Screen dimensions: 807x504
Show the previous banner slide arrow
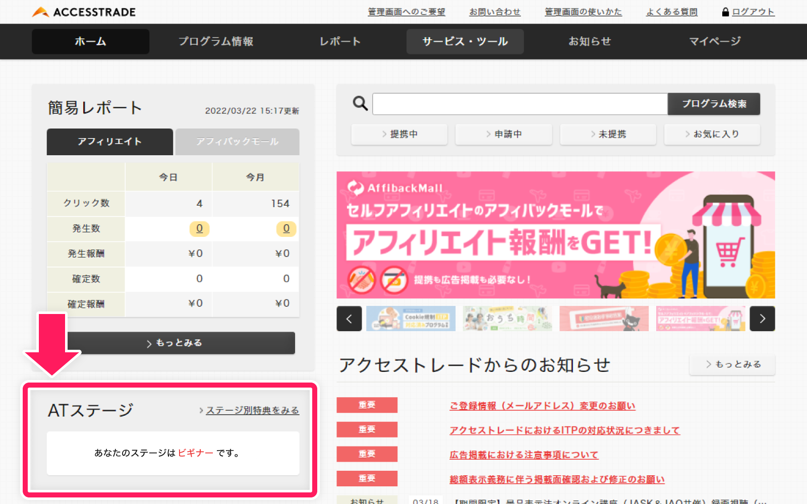(x=349, y=319)
